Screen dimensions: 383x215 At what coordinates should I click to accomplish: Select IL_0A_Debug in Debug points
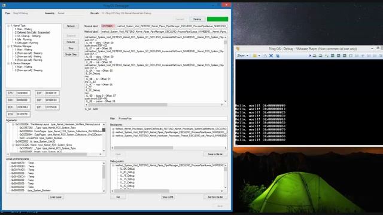127,168
